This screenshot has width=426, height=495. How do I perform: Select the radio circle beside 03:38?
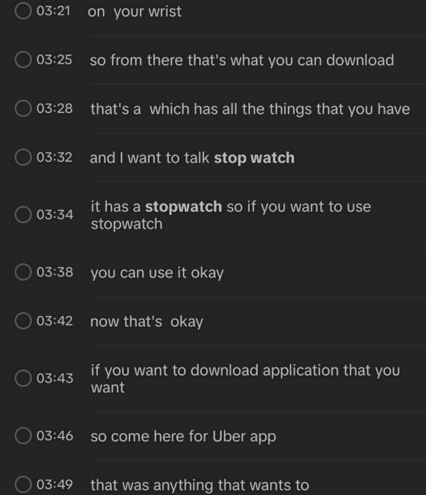pos(23,272)
